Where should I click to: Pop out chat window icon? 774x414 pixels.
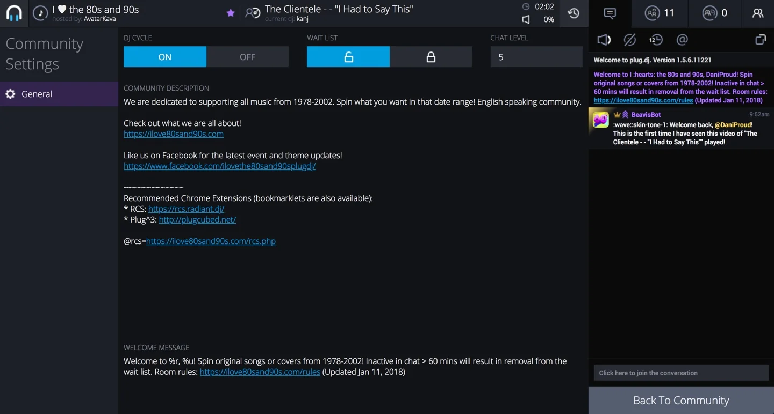tap(761, 40)
